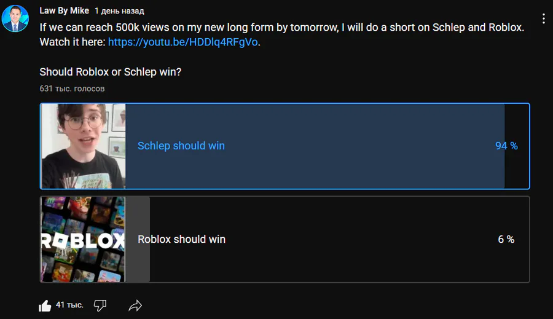Click the 631 тыс. голосов vote count
Image resolution: width=553 pixels, height=319 pixels.
pyautogui.click(x=72, y=89)
